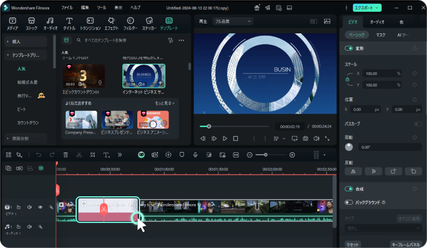
Task: Open the template filter icon
Action: pyautogui.click(x=171, y=40)
